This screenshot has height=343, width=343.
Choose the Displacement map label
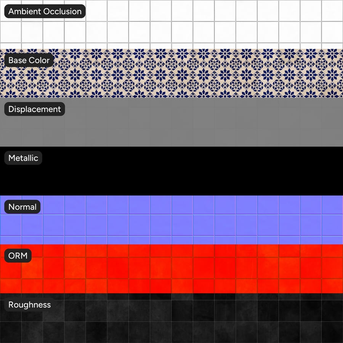pos(35,109)
